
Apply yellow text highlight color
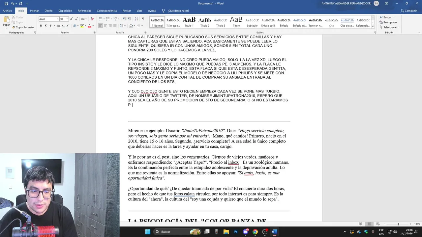[x=82, y=26]
